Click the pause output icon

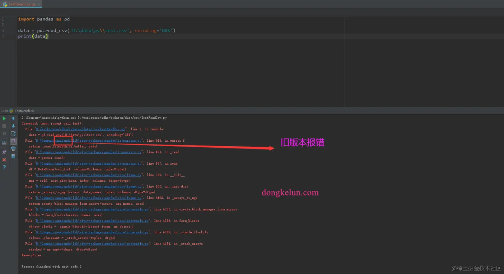(4, 134)
